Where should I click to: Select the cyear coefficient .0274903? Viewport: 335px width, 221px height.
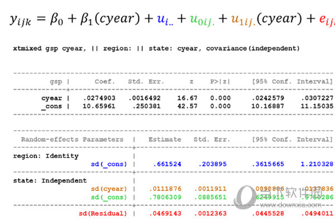pyautogui.click(x=99, y=98)
